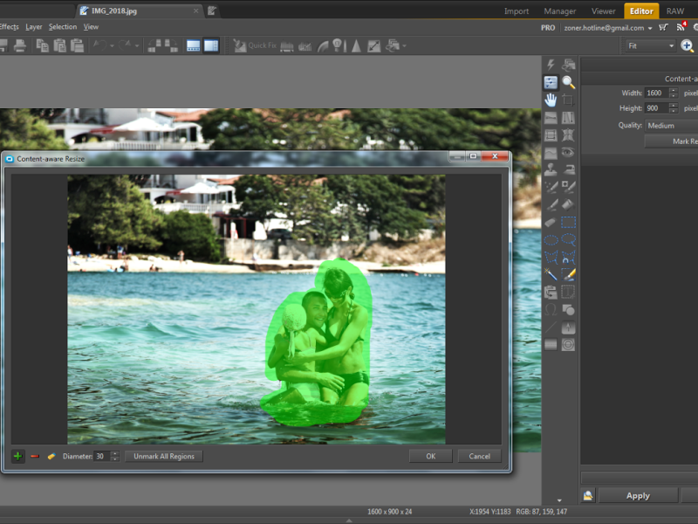The height and width of the screenshot is (524, 698).
Task: Select the Text tool
Action: [568, 292]
